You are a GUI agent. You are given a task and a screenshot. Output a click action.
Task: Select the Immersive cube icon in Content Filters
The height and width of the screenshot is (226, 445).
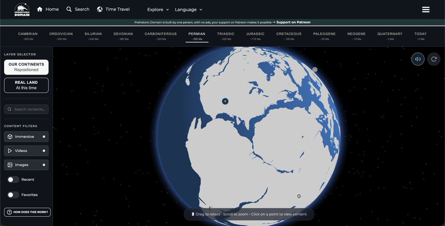pos(10,136)
